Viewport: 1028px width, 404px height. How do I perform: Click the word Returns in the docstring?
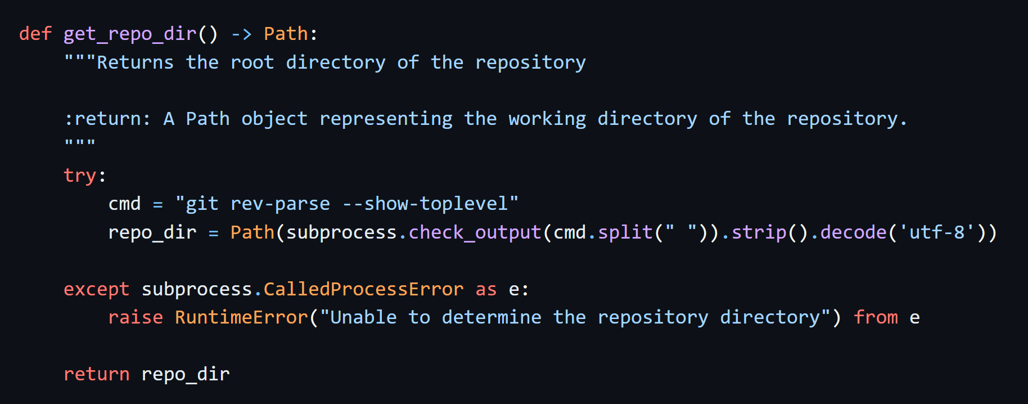(x=135, y=62)
